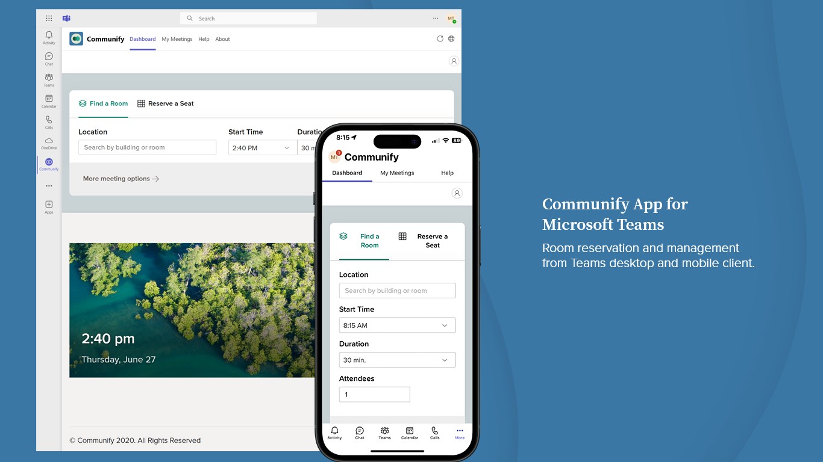Expand phone Duration 30 min. dropdown
The height and width of the screenshot is (462, 823).
click(x=397, y=360)
